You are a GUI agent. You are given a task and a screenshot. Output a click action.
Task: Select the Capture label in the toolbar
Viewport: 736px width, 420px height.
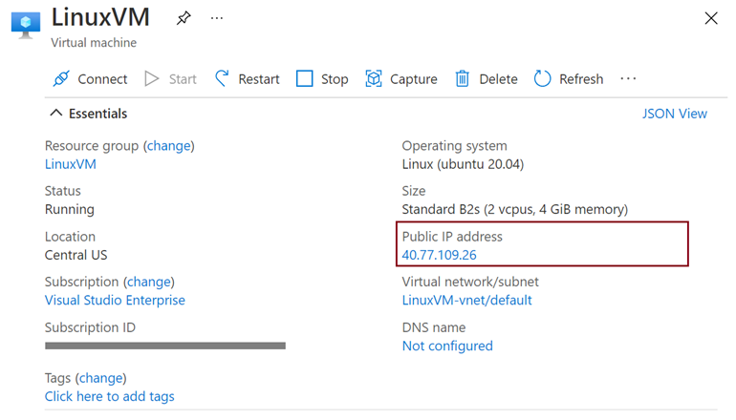(x=414, y=79)
